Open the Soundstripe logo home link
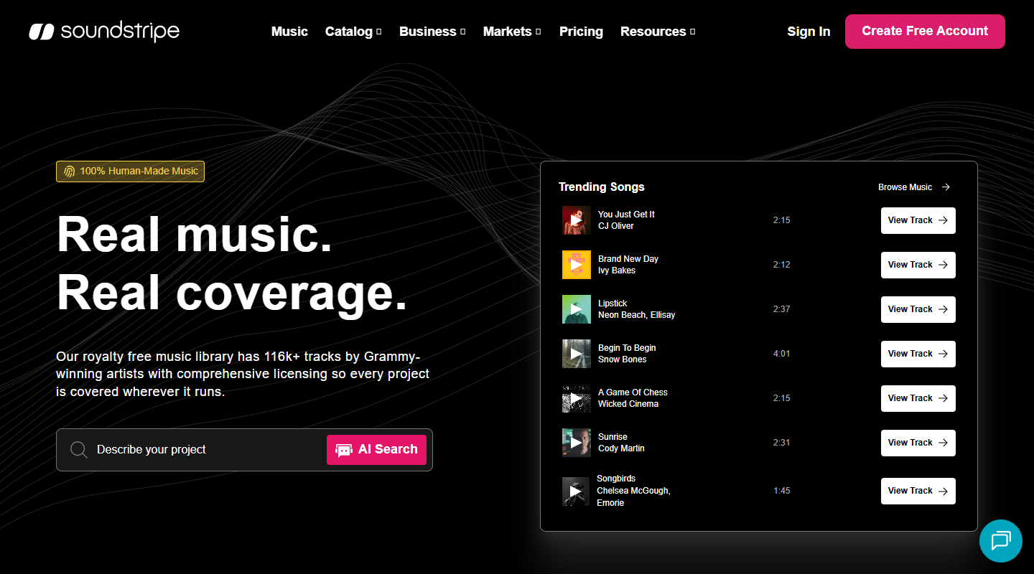Image resolution: width=1034 pixels, height=574 pixels. 104,32
